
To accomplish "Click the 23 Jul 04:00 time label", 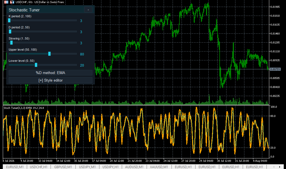I will coord(152,161).
